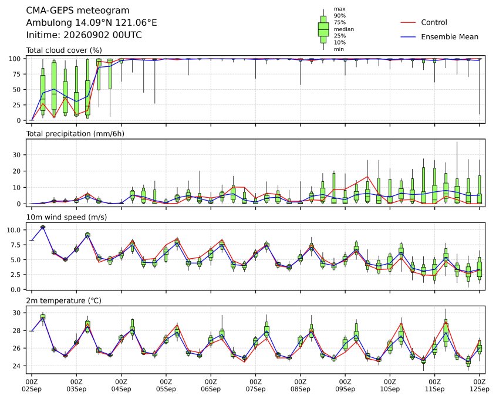Click the blue Ensemble Mean legend line
This screenshot has width=496, height=399.
coord(408,37)
